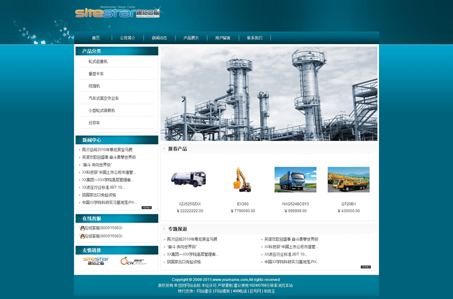The width and height of the screenshot is (453, 299).
Task: Click the MORE button in 新闻中心 panel
Action: pyautogui.click(x=147, y=208)
